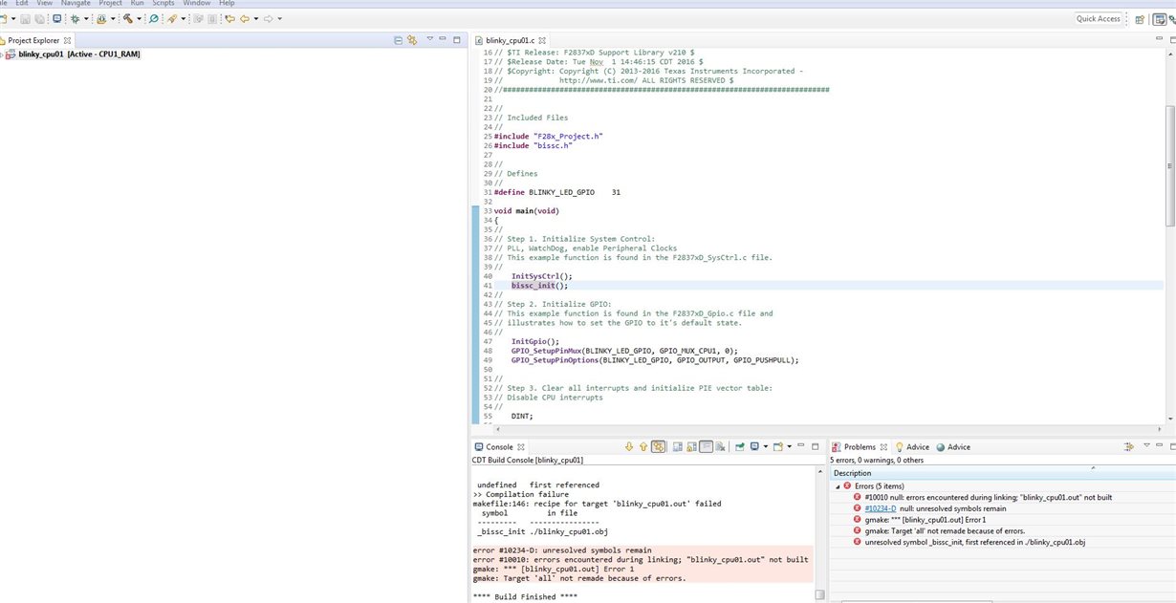The image size is (1176, 603).
Task: Minimize the Console panel
Action: click(801, 445)
